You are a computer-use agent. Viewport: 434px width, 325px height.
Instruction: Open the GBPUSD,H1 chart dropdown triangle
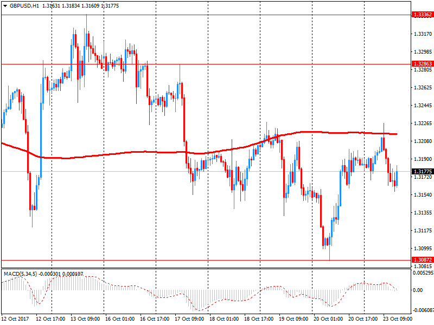tap(5, 6)
